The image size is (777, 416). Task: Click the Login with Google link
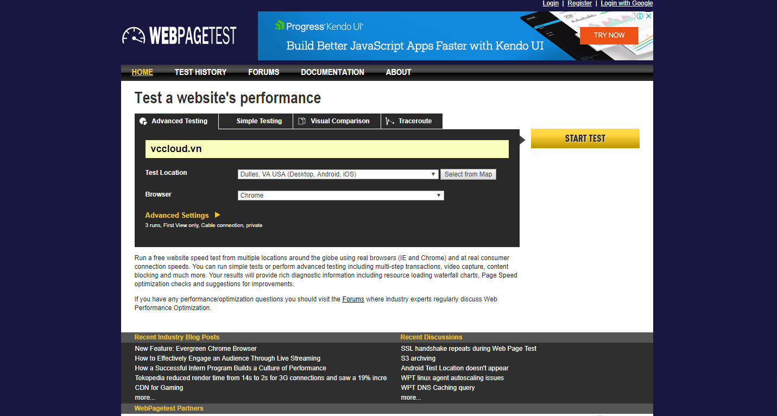click(626, 3)
